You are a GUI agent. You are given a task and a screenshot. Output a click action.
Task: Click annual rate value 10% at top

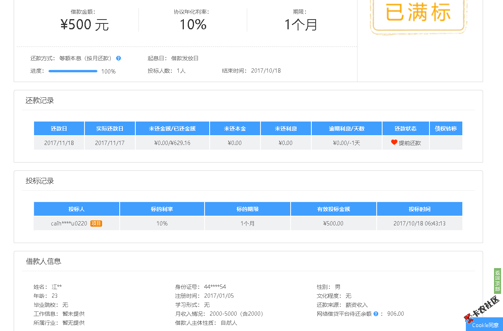[x=193, y=25]
